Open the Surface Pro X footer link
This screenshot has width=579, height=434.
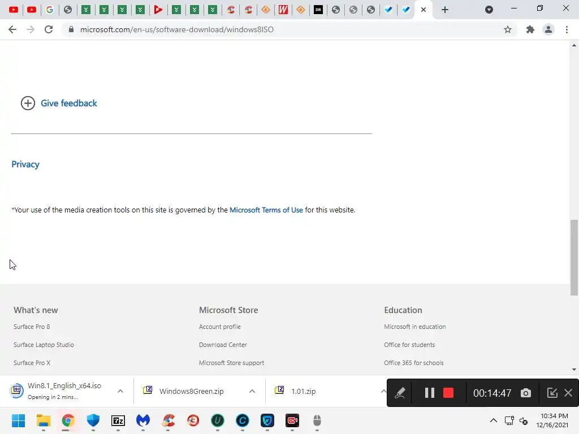pos(32,363)
